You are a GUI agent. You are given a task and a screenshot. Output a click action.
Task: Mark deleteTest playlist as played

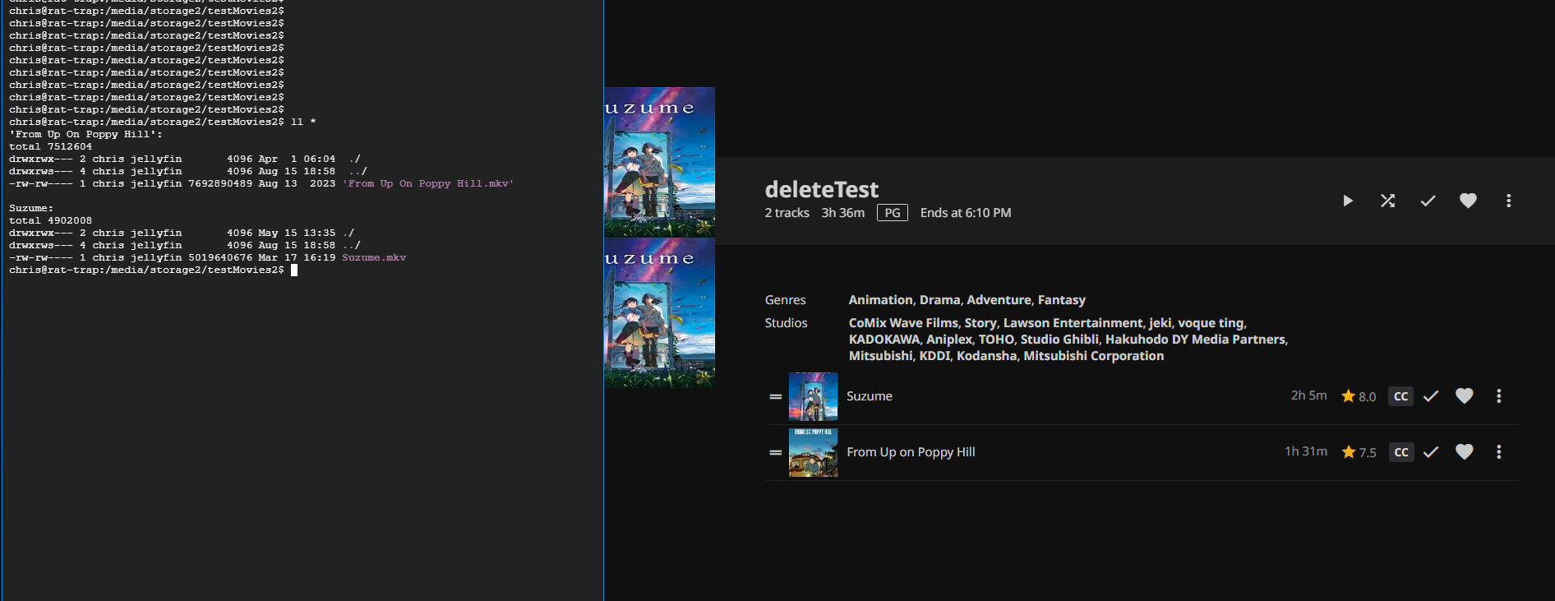pyautogui.click(x=1428, y=201)
